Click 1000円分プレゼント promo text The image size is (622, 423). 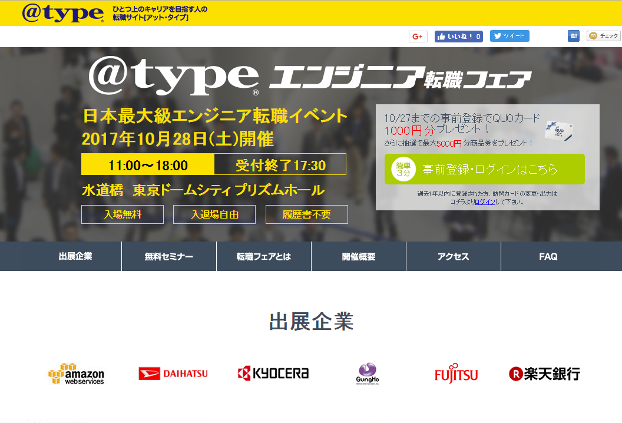coord(437,130)
